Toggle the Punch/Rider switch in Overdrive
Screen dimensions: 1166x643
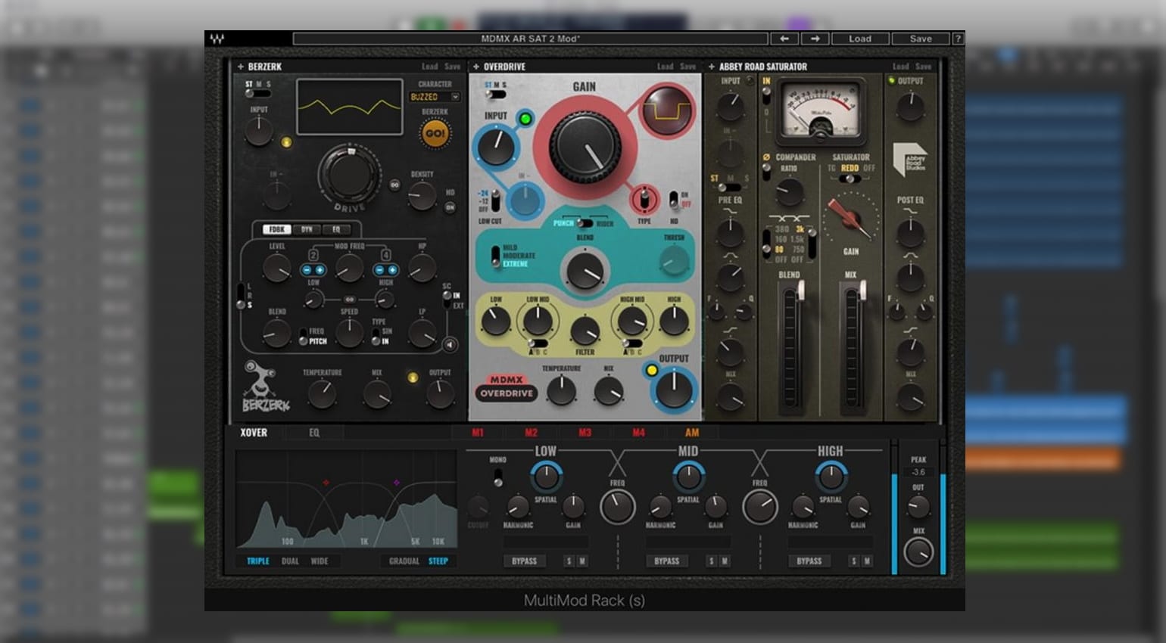tap(584, 223)
